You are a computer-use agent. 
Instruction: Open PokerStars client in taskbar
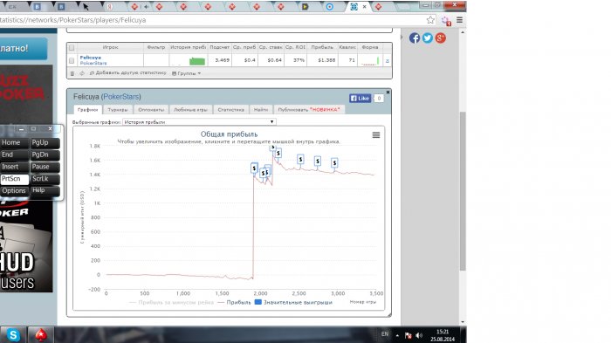[x=40, y=335]
